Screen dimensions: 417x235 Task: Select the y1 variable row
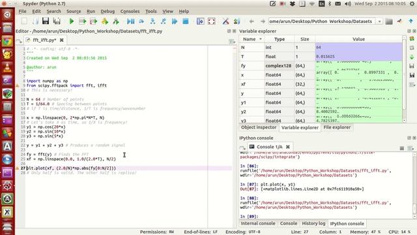click(321, 102)
